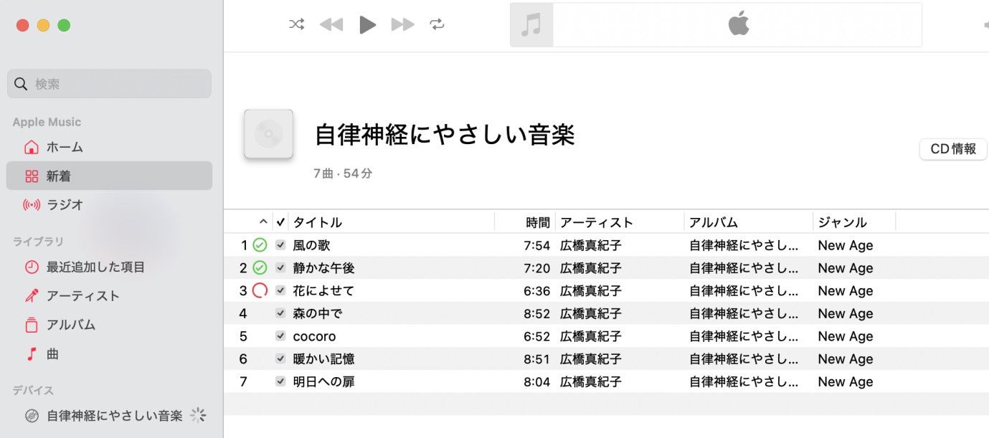Screen dimensions: 989x438
Task: Uncheck the checkbox for 静かな午後
Action: click(280, 267)
